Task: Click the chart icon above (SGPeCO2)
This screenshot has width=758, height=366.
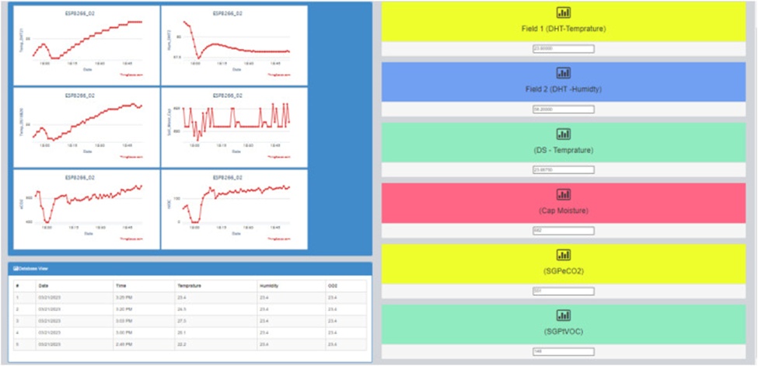Action: [x=563, y=256]
